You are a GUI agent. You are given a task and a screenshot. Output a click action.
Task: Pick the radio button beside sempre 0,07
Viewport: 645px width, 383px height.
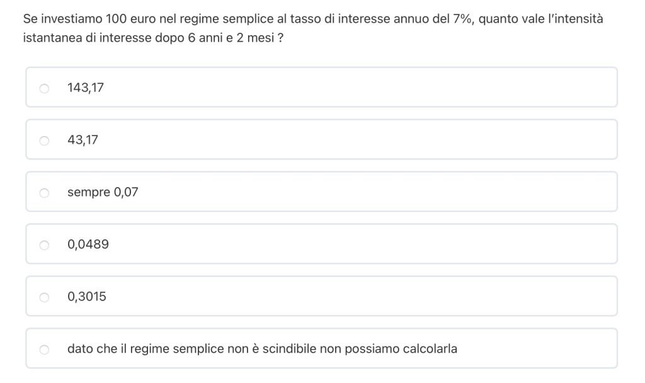click(x=44, y=193)
